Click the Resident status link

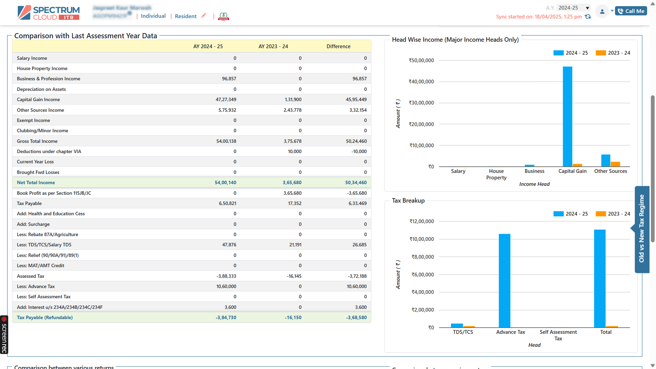186,16
